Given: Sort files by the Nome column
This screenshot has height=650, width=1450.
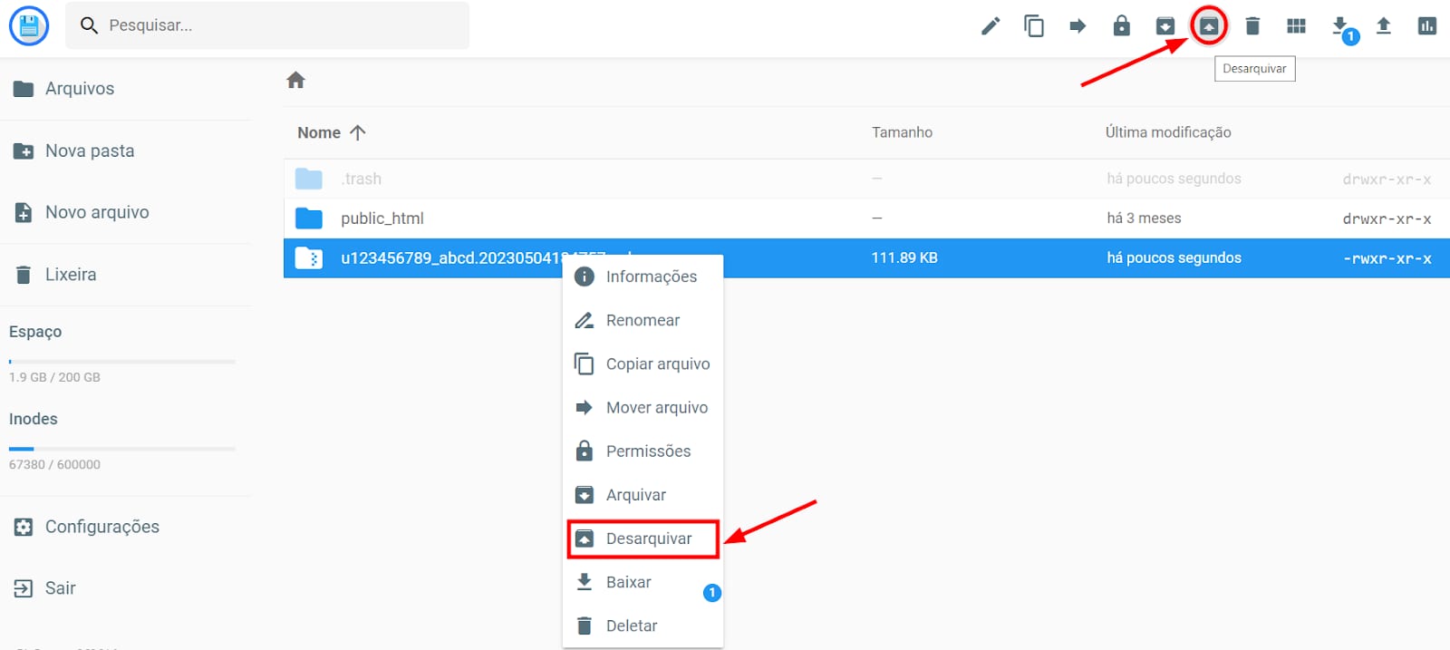Looking at the screenshot, I should pos(320,132).
